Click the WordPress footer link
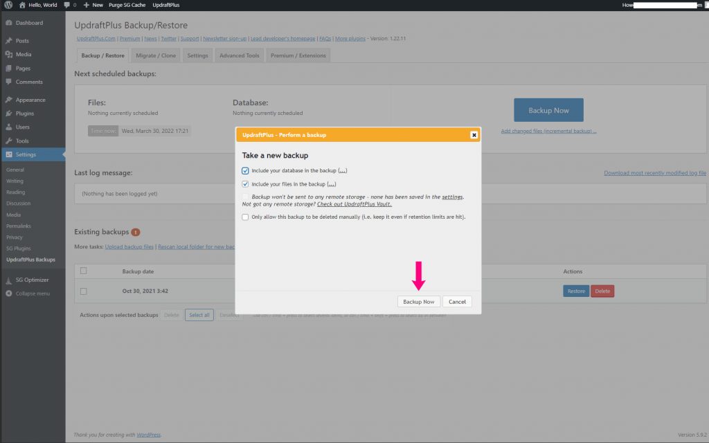The width and height of the screenshot is (709, 443). point(148,435)
